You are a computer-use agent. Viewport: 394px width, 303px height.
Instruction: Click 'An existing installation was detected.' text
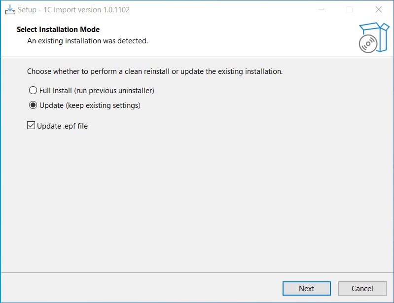(x=87, y=41)
